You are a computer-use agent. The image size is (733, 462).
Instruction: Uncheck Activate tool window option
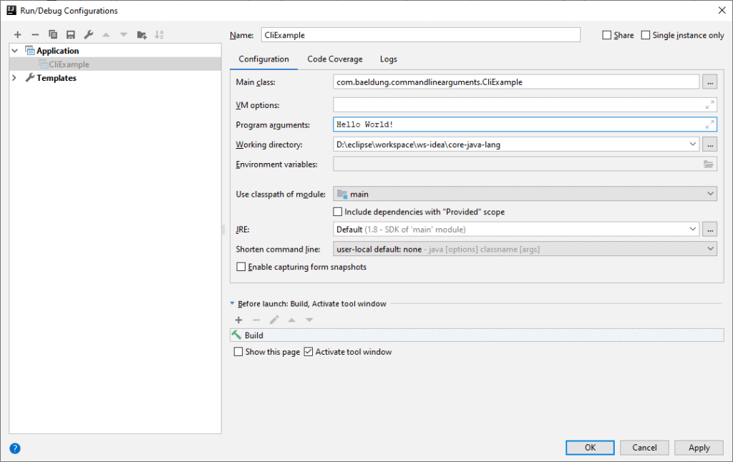[309, 352]
